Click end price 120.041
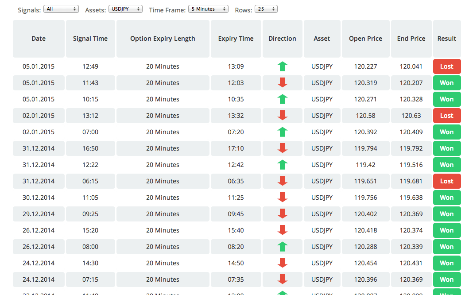This screenshot has height=295, width=469. pyautogui.click(x=411, y=66)
